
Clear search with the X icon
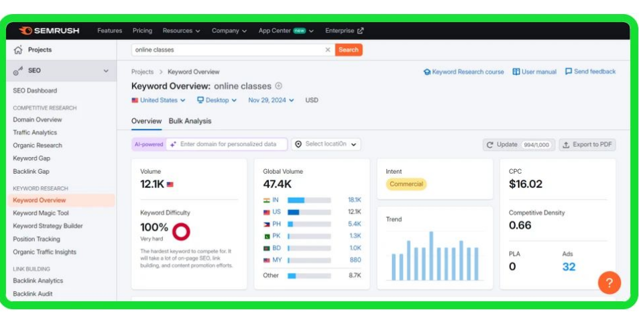[328, 50]
